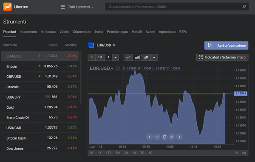255x162 pixels.
Task: Click the green up arrow beside Bitcoin
Action: pos(40,66)
